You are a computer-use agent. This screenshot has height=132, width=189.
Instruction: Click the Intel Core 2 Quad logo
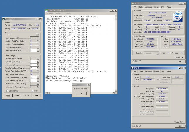click(178, 17)
